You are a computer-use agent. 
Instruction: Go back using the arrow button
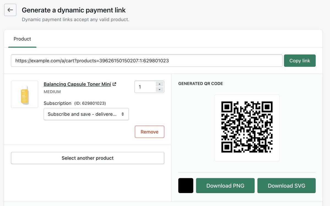pos(10,10)
